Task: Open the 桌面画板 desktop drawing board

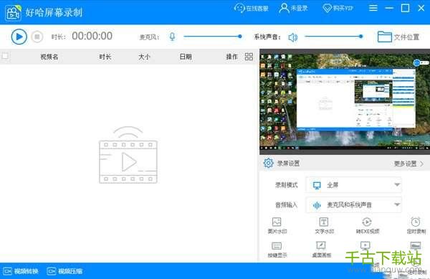Action: tap(321, 250)
